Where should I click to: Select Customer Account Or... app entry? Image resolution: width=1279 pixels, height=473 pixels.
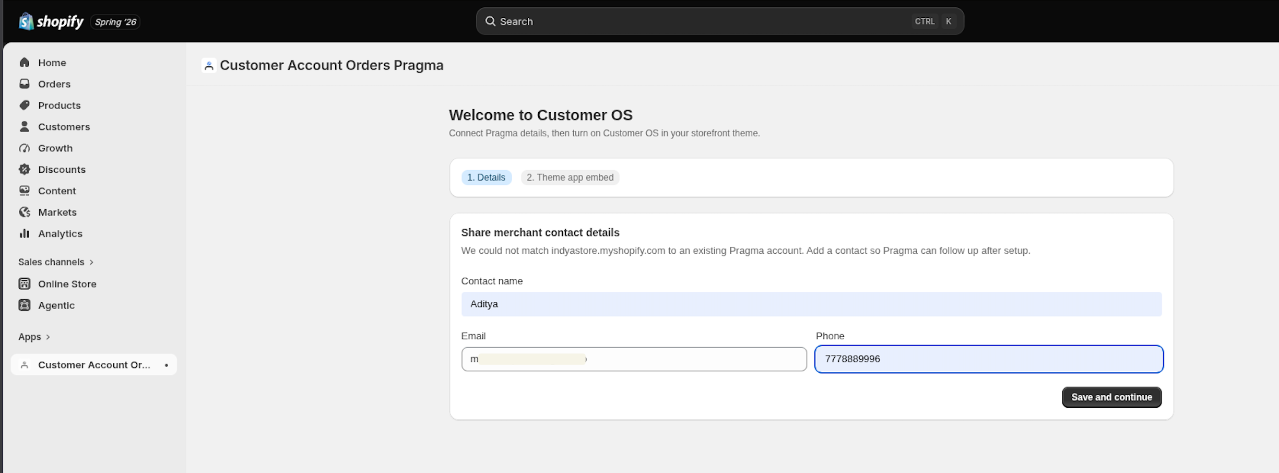point(94,365)
